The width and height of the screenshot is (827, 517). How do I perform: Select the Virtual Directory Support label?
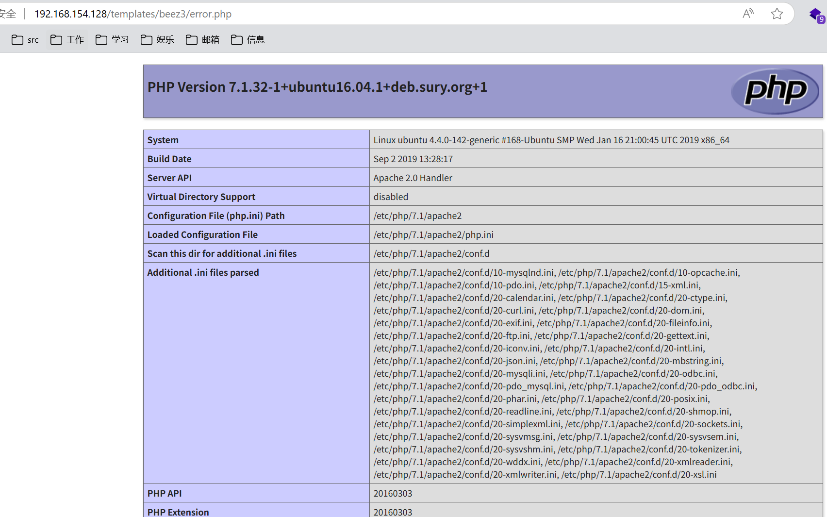click(201, 197)
